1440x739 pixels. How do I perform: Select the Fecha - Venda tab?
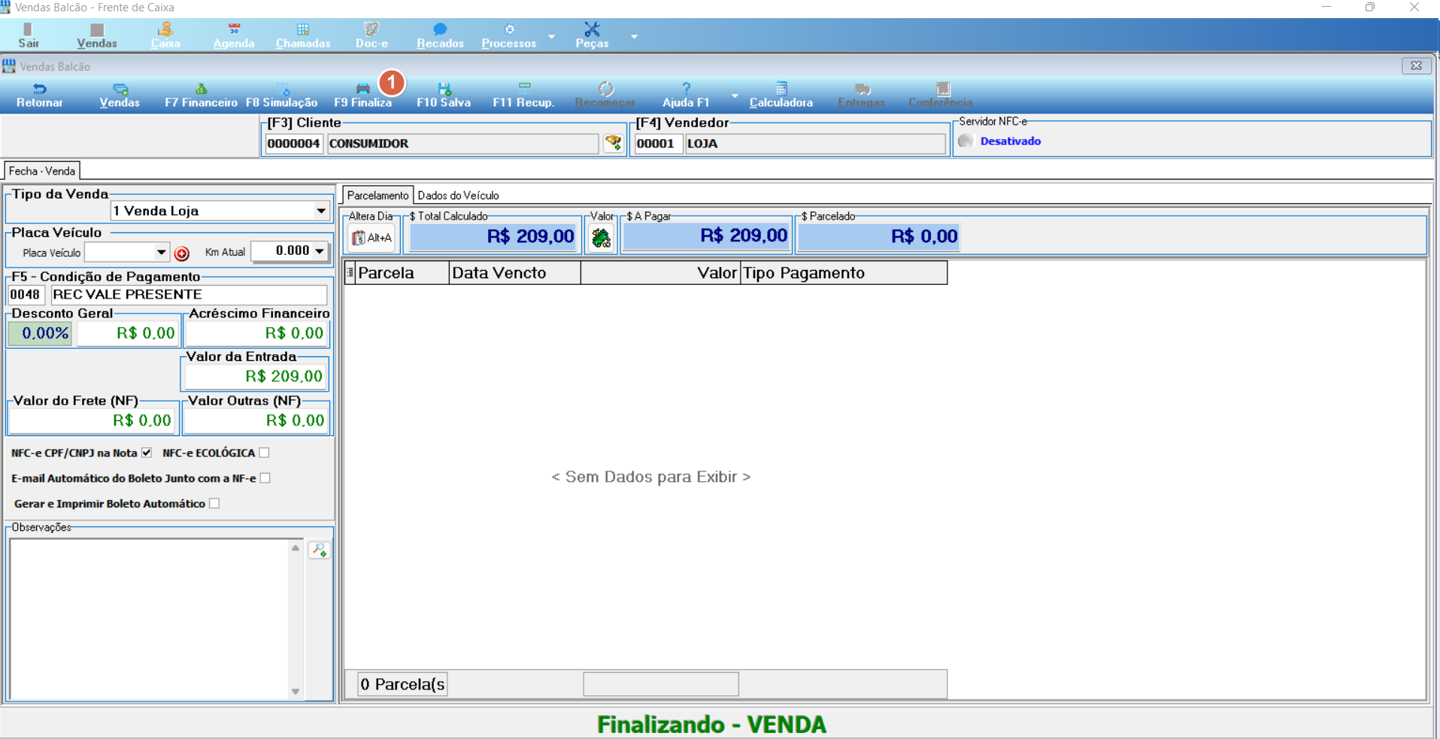(x=41, y=171)
